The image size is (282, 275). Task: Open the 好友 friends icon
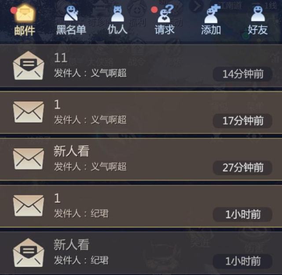(x=258, y=14)
